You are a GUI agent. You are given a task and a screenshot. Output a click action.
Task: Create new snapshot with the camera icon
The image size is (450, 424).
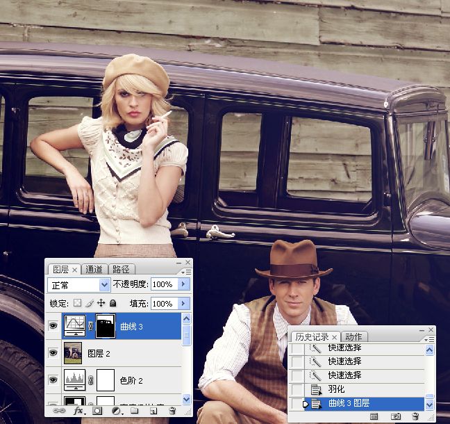[x=396, y=416]
